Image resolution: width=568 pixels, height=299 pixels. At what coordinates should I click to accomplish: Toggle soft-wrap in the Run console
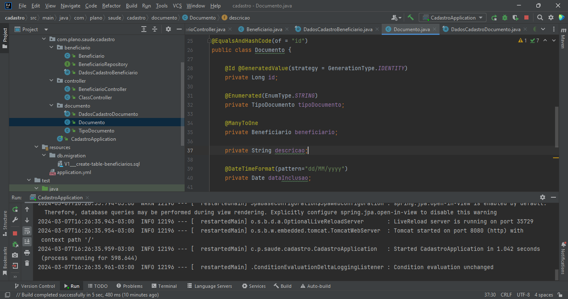click(x=27, y=231)
